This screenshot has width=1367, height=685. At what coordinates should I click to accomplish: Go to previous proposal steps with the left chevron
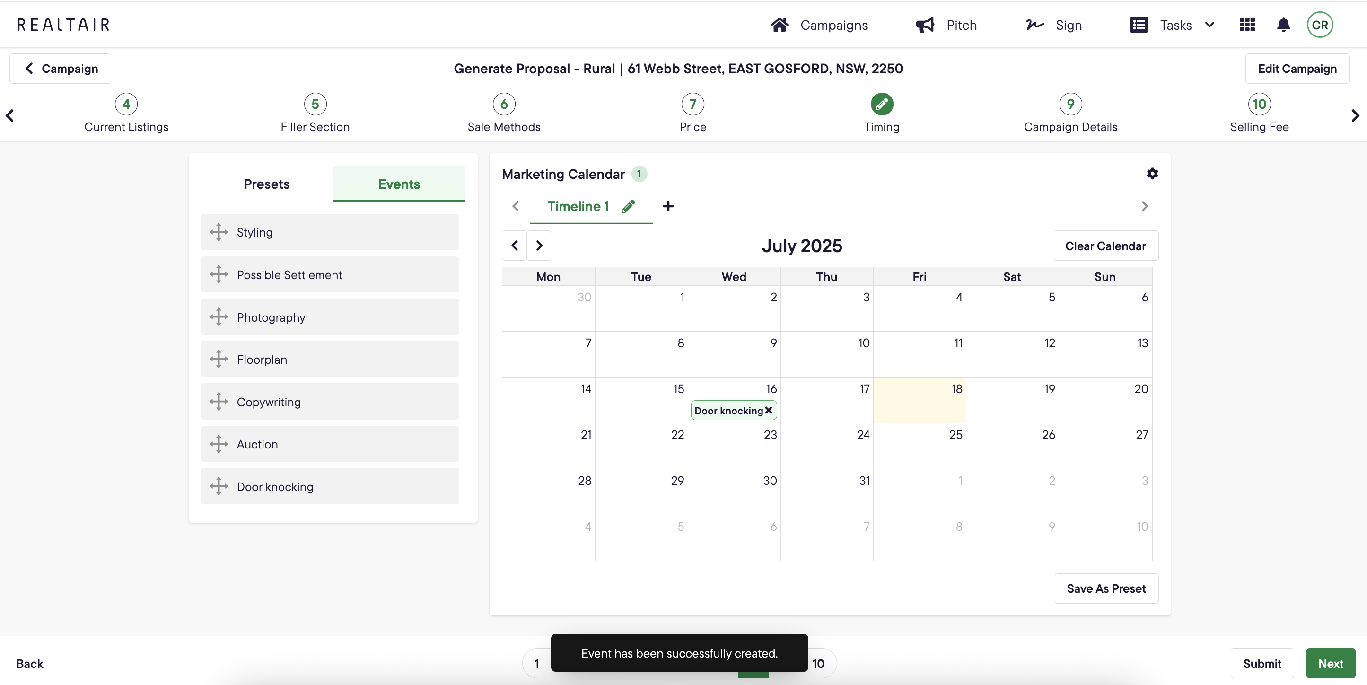pos(9,116)
